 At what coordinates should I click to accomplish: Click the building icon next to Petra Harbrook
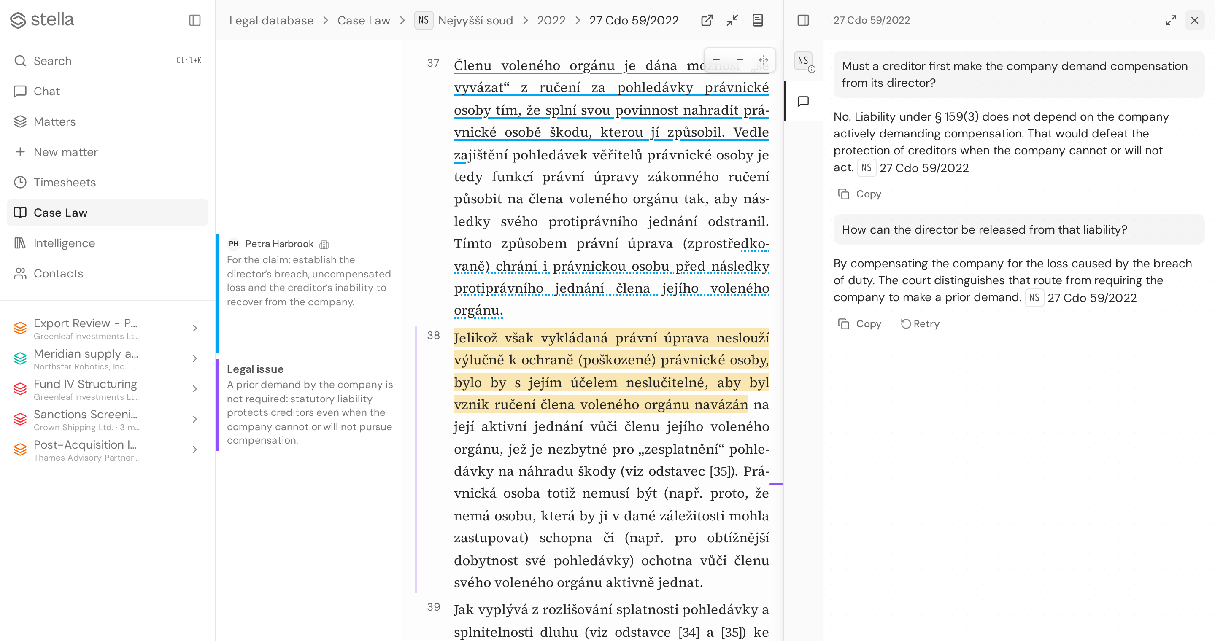(x=324, y=244)
